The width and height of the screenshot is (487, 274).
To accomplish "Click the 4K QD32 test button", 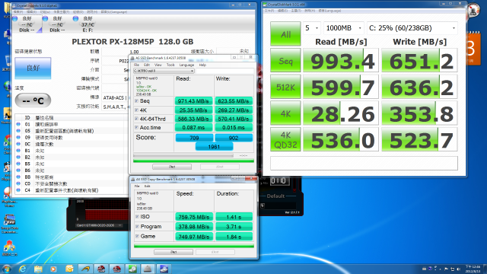I will pos(285,139).
